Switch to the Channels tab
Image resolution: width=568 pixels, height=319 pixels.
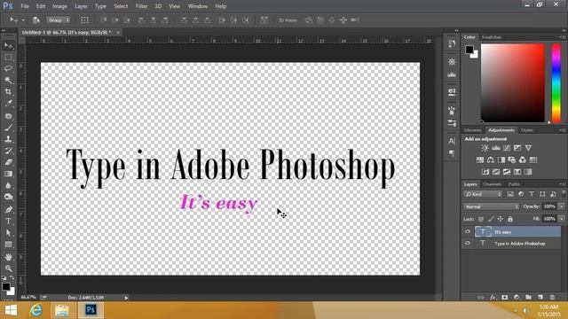point(493,184)
